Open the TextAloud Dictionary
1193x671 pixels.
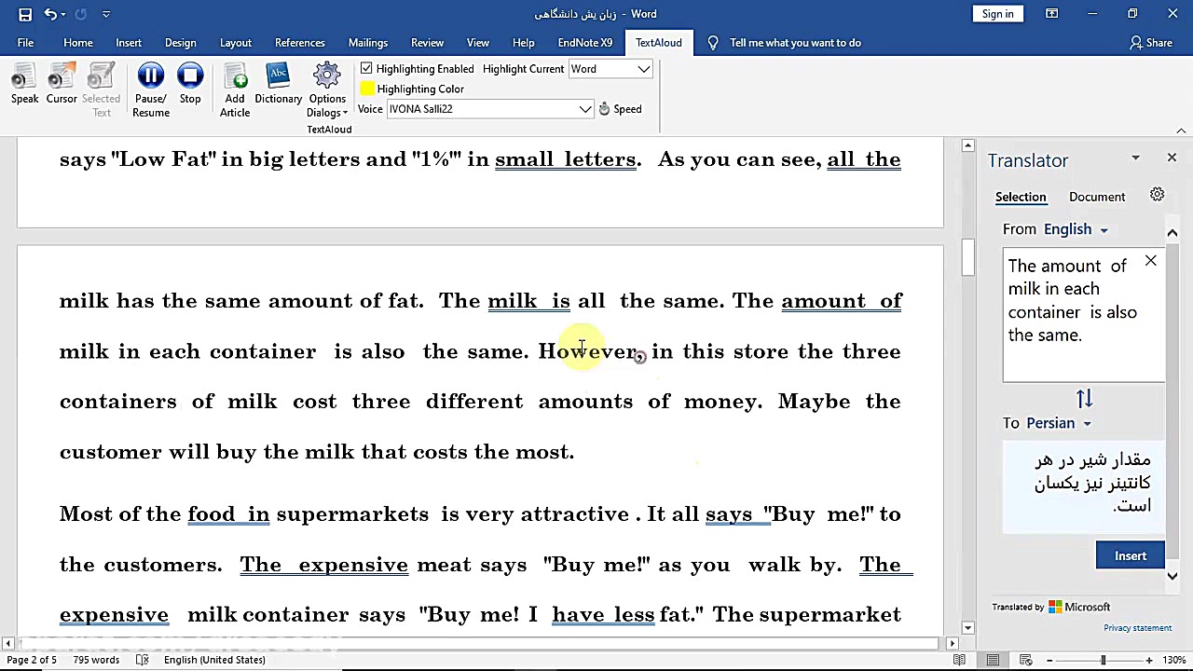tap(278, 85)
